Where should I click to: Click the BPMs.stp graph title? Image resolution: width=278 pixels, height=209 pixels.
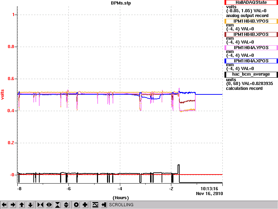[x=121, y=3]
